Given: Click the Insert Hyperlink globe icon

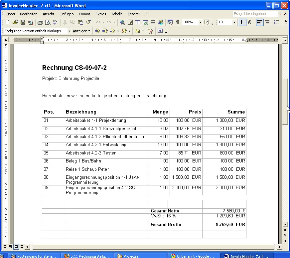Looking at the screenshot, I should click(122, 22).
